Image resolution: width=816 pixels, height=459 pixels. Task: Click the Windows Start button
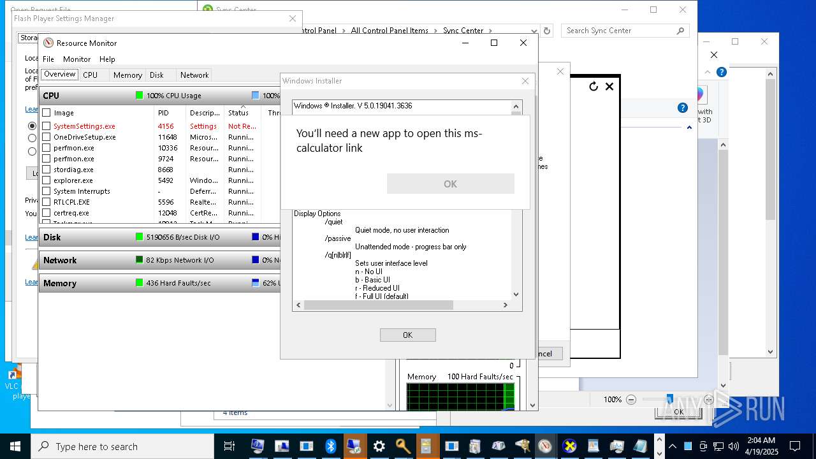click(15, 446)
